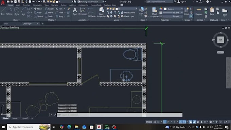231x130 pixels.
Task: Open the Insert block tool
Action: point(141,11)
